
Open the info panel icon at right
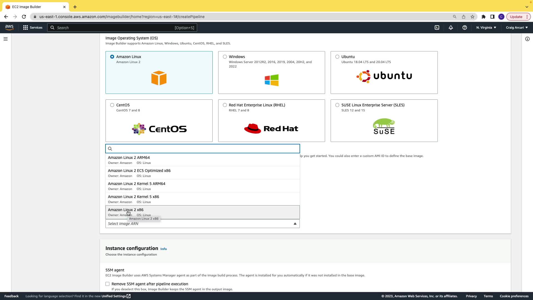click(x=527, y=39)
